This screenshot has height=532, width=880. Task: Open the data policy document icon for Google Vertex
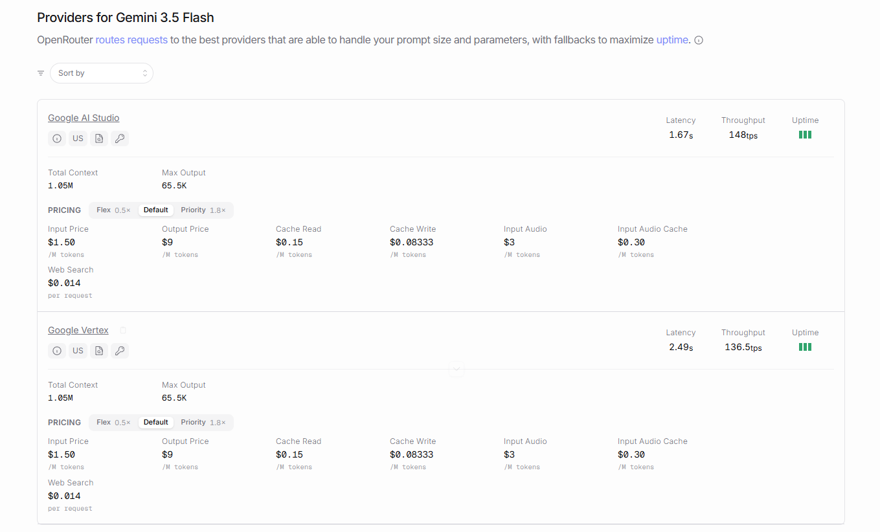coord(99,351)
